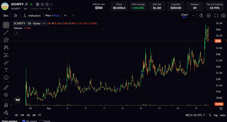Click the Holders 2K card
This screenshot has height=122, width=227.
click(195, 6)
